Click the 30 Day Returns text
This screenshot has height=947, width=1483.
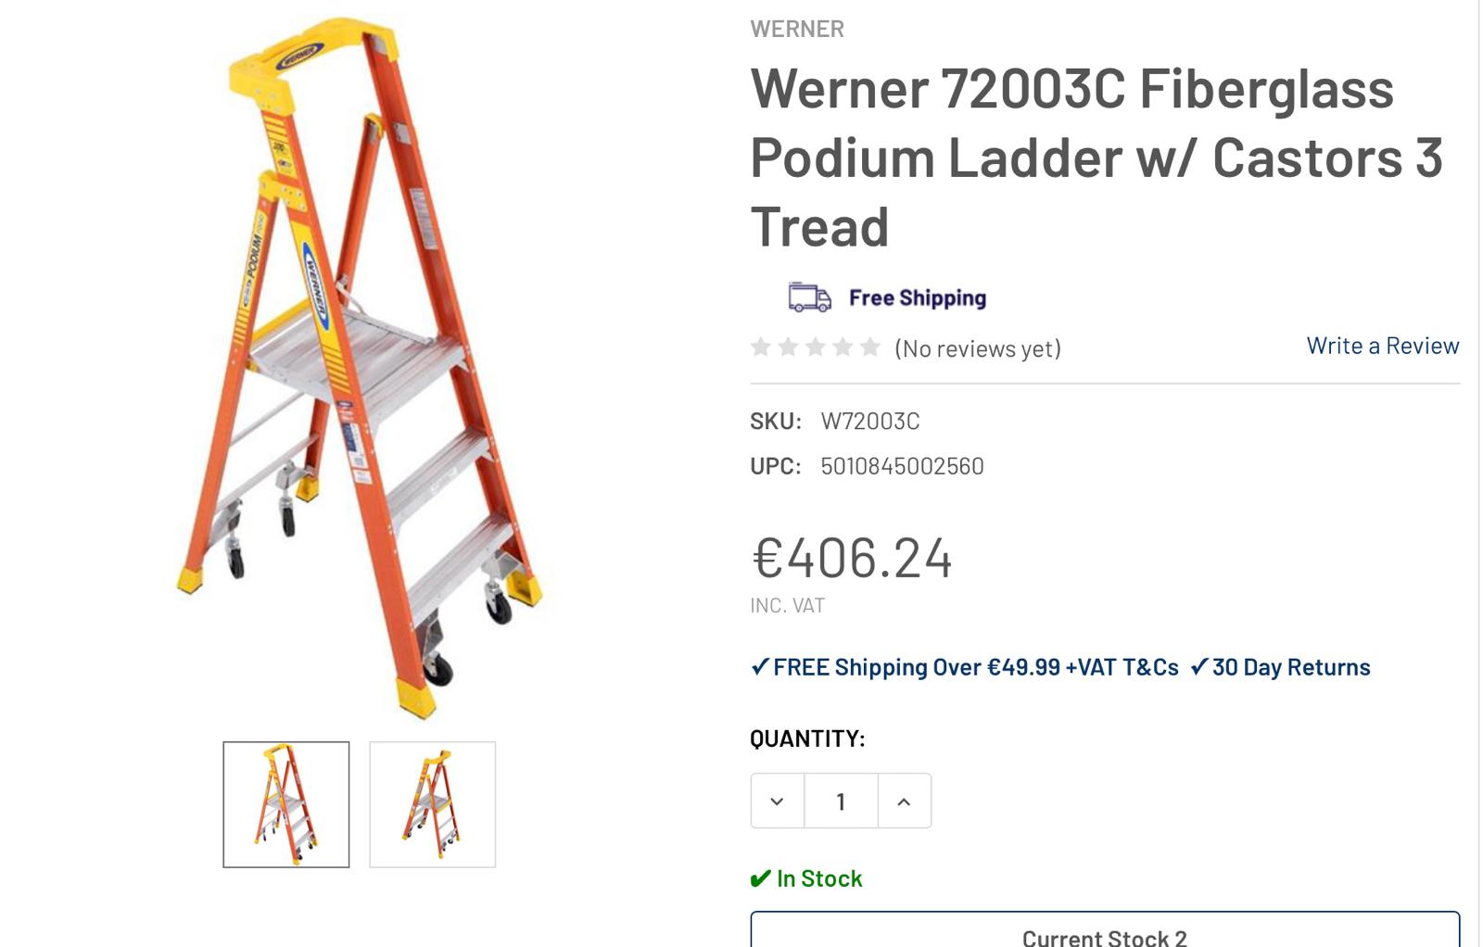click(x=1290, y=667)
